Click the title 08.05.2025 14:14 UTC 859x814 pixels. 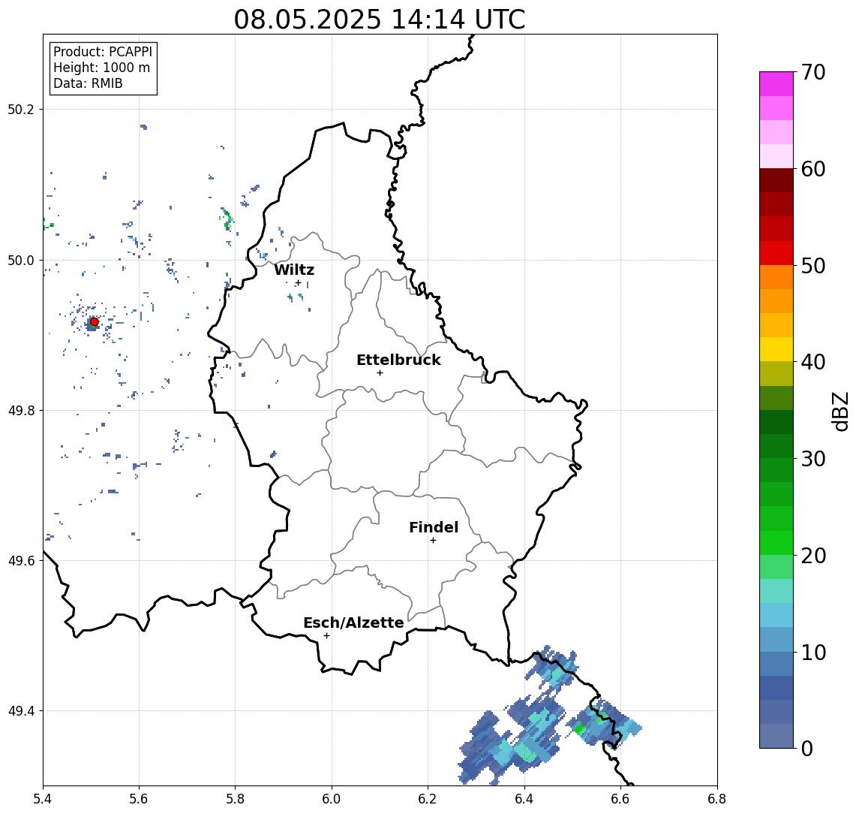point(379,20)
